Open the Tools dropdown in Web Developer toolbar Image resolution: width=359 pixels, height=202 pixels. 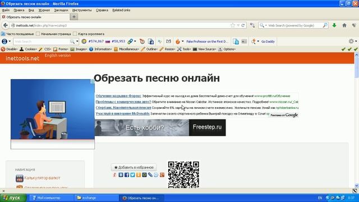pos(184,49)
